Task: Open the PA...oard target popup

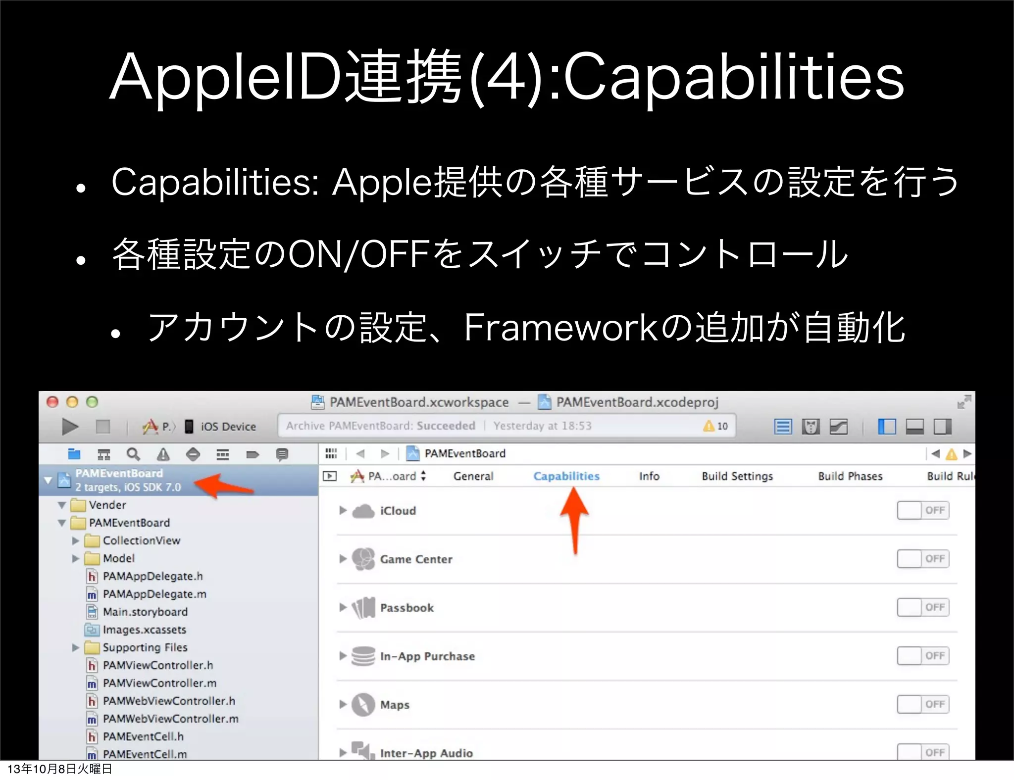Action: (388, 476)
